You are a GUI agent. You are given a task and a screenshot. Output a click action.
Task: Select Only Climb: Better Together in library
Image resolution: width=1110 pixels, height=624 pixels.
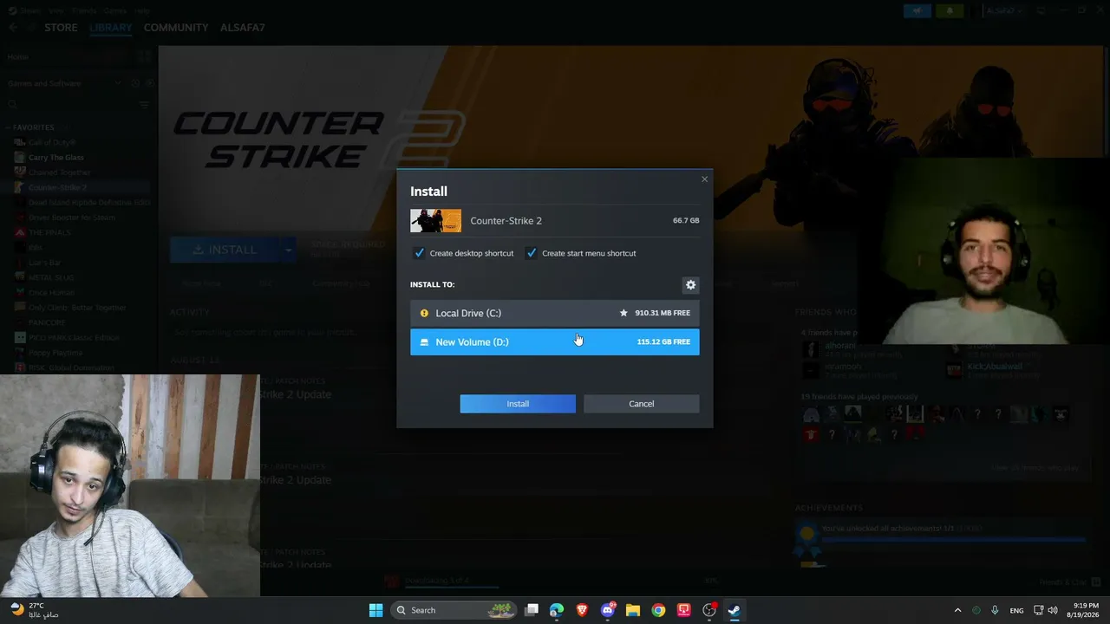tap(78, 308)
